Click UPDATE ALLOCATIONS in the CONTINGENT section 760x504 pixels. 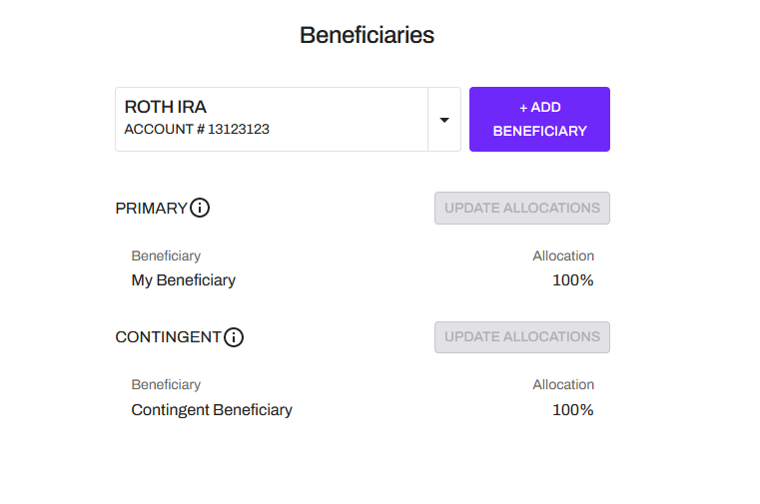(x=522, y=337)
